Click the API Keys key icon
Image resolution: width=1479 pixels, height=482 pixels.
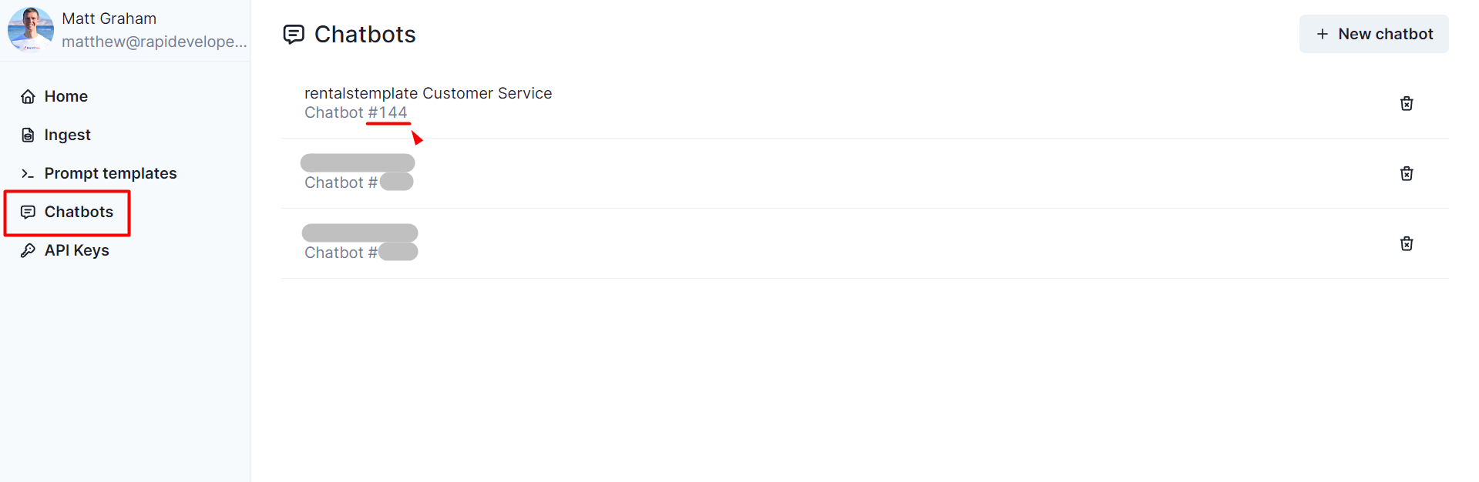pyautogui.click(x=28, y=250)
